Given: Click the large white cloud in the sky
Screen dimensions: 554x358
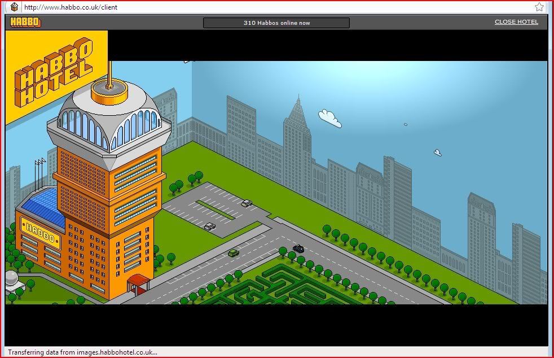Looking at the screenshot, I should click(330, 118).
